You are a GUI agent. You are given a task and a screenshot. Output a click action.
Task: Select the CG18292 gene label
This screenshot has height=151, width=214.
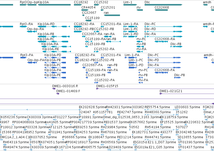81,2
